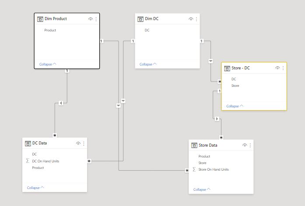Select filter arrow on Dim DC to Store - DC relationship
This screenshot has height=206, width=305.
tap(210, 61)
